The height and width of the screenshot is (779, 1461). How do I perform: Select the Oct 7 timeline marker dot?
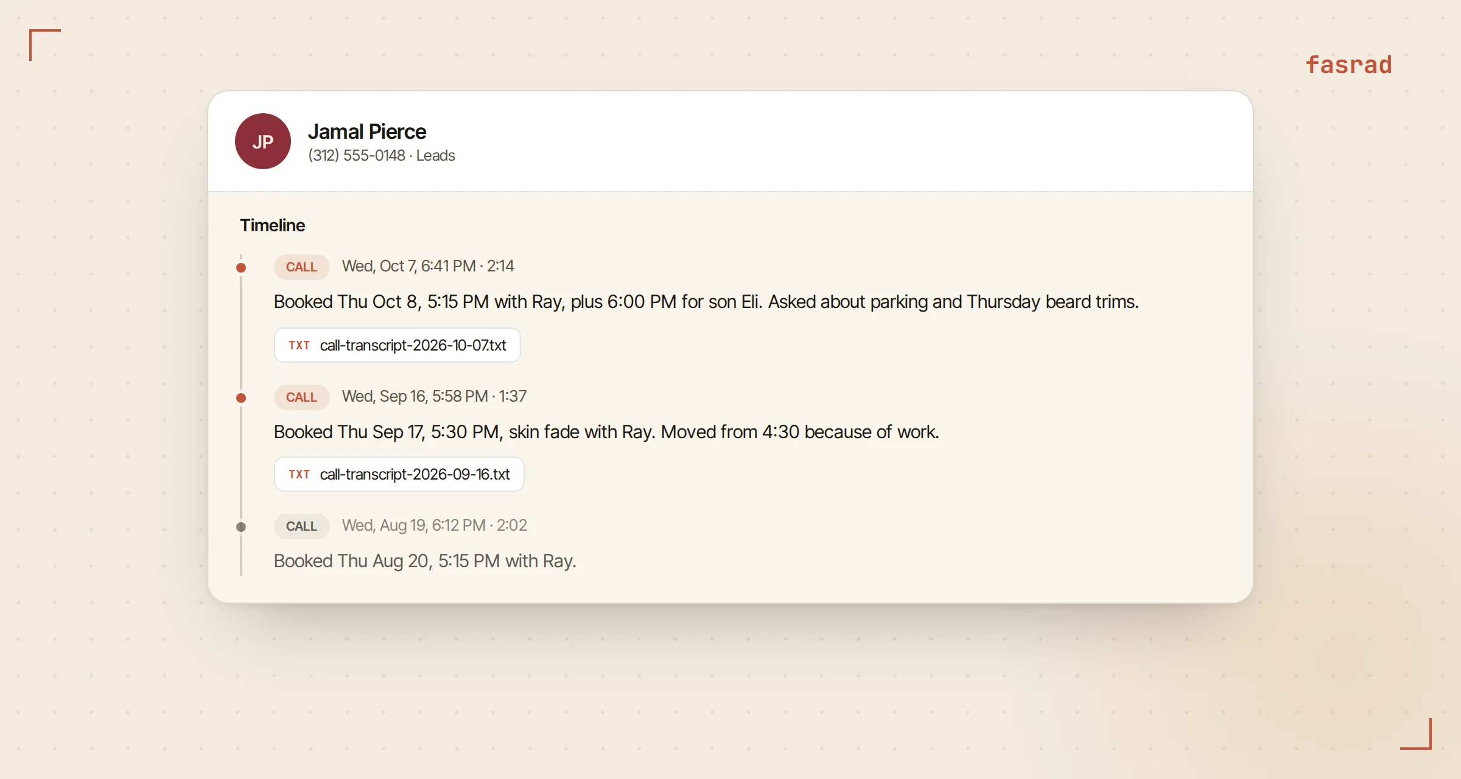[241, 267]
